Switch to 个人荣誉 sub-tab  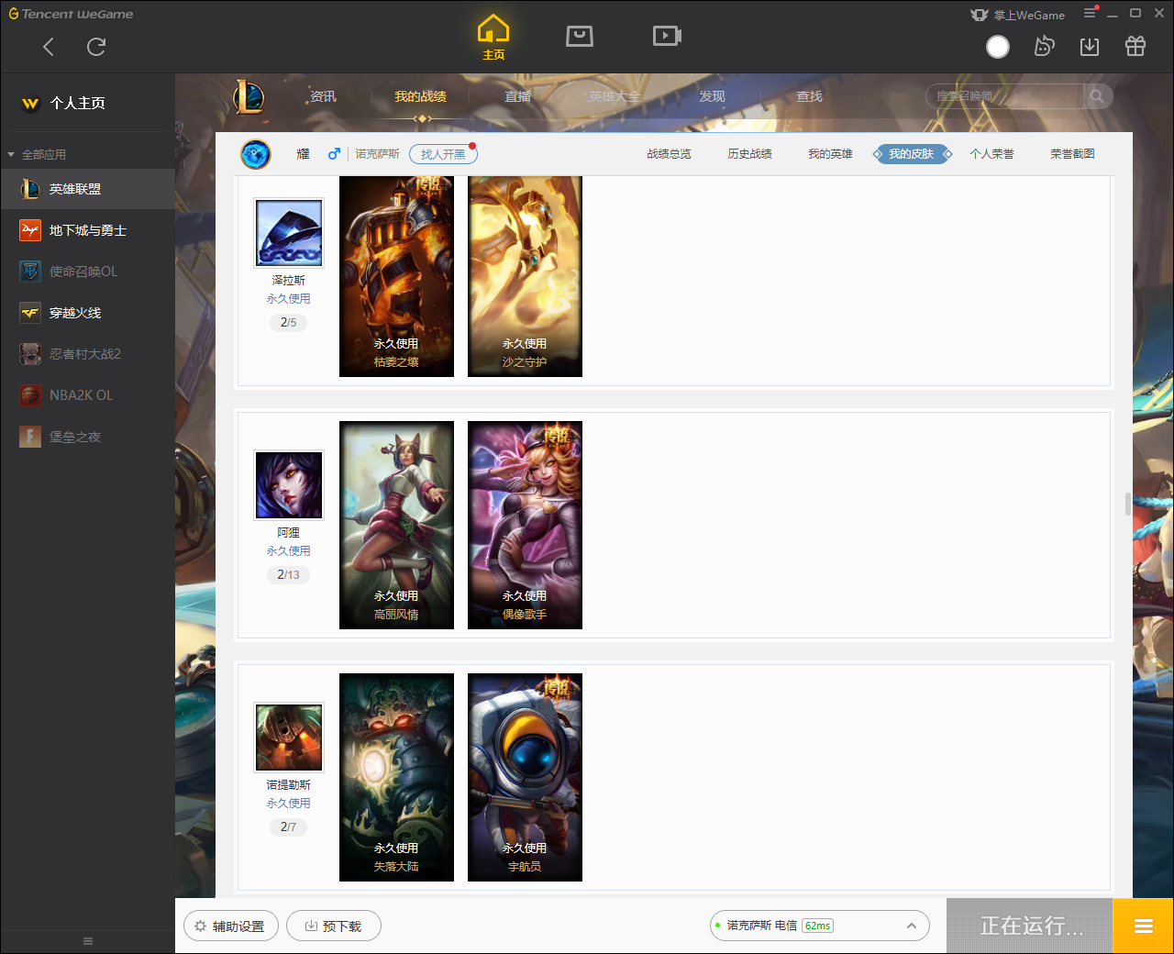[x=991, y=154]
